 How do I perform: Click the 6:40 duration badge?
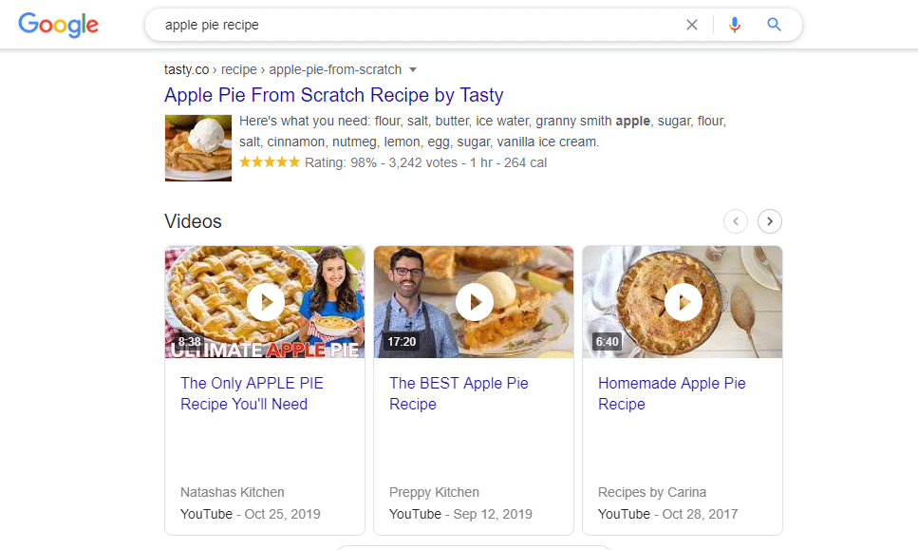[607, 342]
